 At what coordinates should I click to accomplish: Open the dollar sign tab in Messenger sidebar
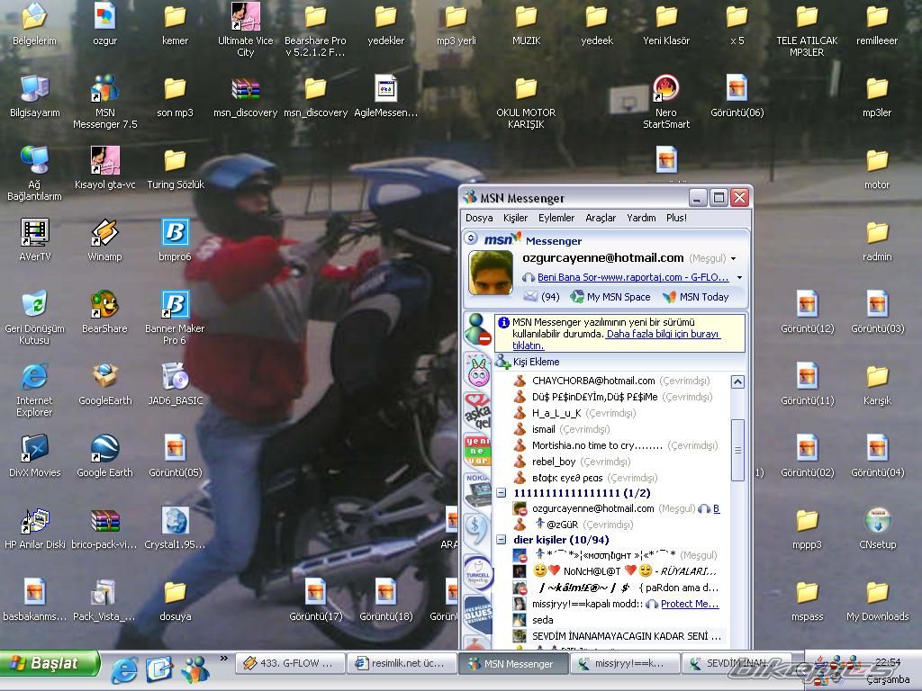476,529
